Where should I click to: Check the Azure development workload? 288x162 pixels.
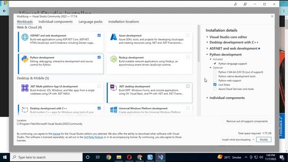[x=188, y=35]
